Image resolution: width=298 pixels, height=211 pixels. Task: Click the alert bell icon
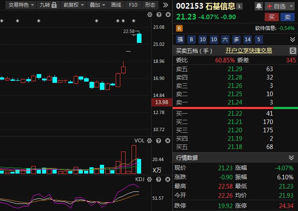(x=258, y=6)
